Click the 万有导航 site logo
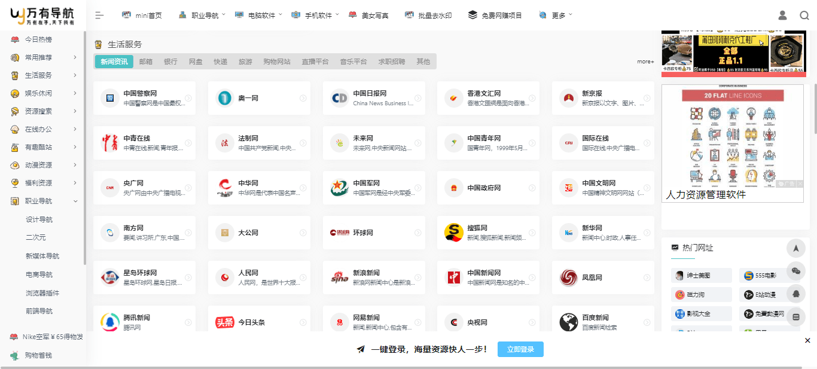The width and height of the screenshot is (817, 369). point(42,15)
